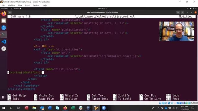Click the optical disk status icon

(x=163, y=103)
